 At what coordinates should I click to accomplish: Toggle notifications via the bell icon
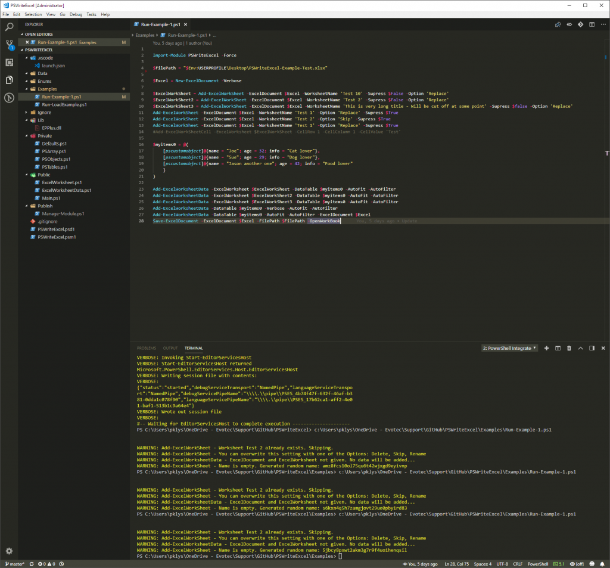pos(603,563)
